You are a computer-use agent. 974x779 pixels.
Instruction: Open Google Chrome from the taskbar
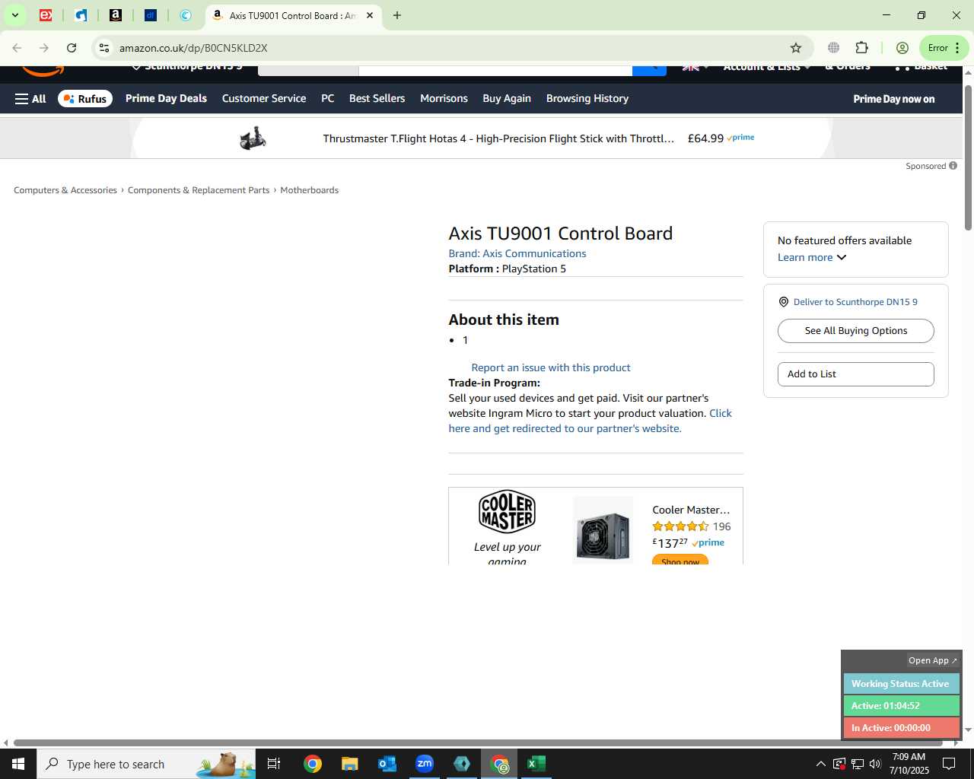point(313,764)
